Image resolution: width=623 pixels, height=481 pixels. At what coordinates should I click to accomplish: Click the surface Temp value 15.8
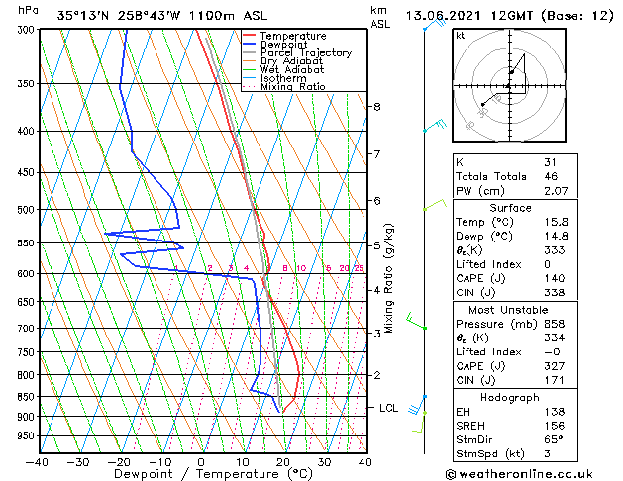point(556,222)
